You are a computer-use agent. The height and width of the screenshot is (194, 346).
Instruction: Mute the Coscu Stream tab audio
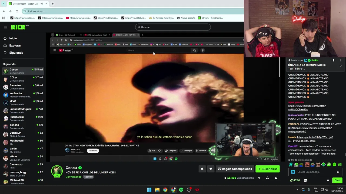click(42, 4)
